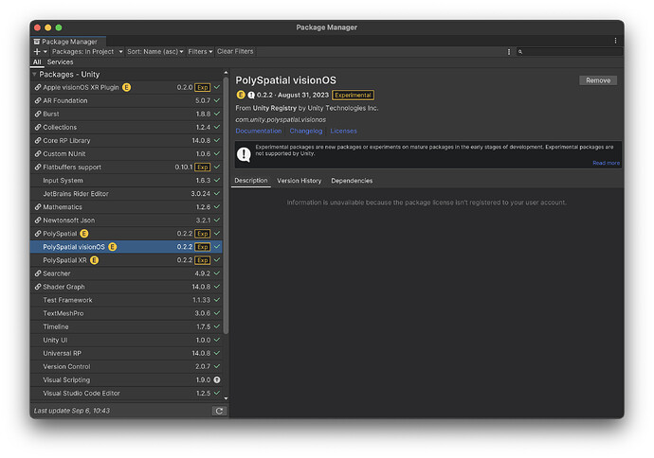This screenshot has height=458, width=654.
Task: Select the TextMeshPro package
Action: (126, 313)
